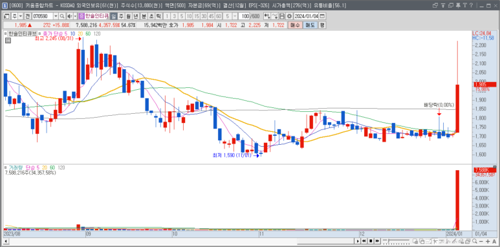The height and width of the screenshot is (247, 500).
Task: Click the rewind playback button
Action: [x=364, y=241]
